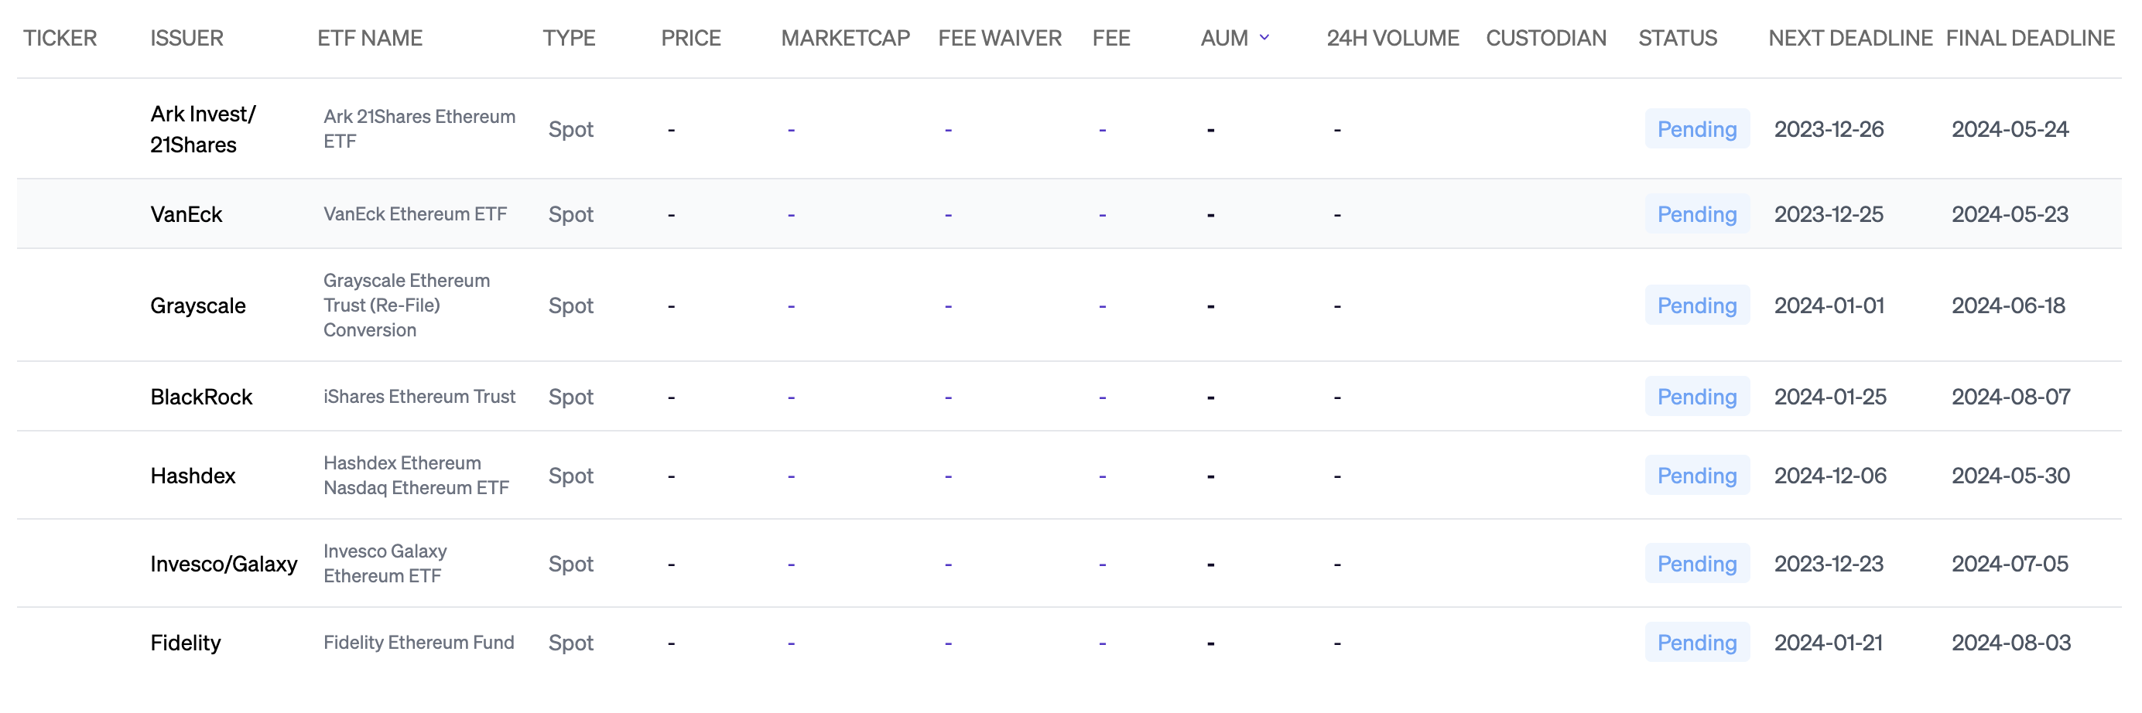Click the TYPE column header
2142x713 pixels.
pyautogui.click(x=569, y=38)
